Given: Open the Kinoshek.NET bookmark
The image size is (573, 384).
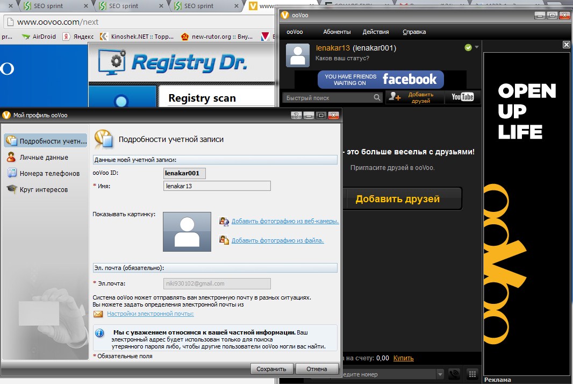Looking at the screenshot, I should click(137, 37).
